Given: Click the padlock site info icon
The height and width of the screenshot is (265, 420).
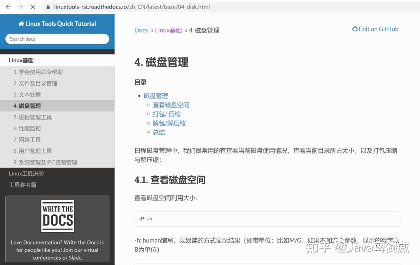Looking at the screenshot, I should click(x=48, y=7).
